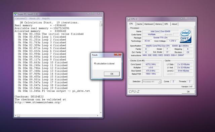Maximize the Super PI window
Screen dimensions: 215x132
click(93, 13)
